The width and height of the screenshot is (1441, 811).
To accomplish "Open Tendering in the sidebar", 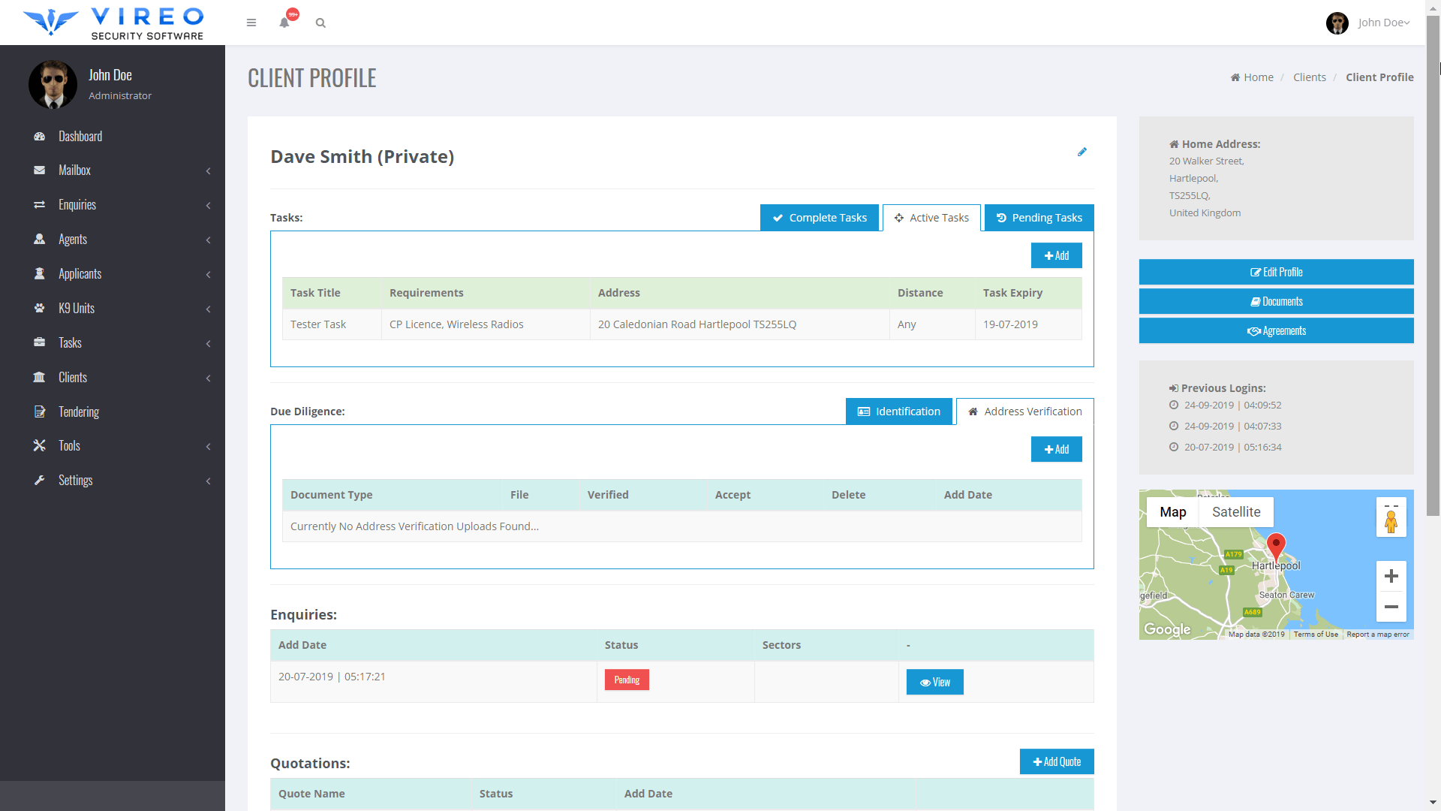I will tap(79, 412).
